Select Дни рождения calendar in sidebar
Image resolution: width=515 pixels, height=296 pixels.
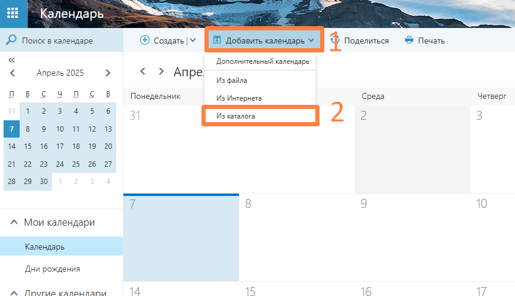(52, 269)
